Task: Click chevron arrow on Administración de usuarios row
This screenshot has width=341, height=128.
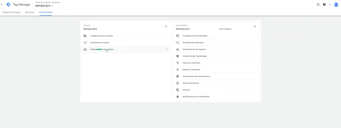Action: tap(167, 50)
